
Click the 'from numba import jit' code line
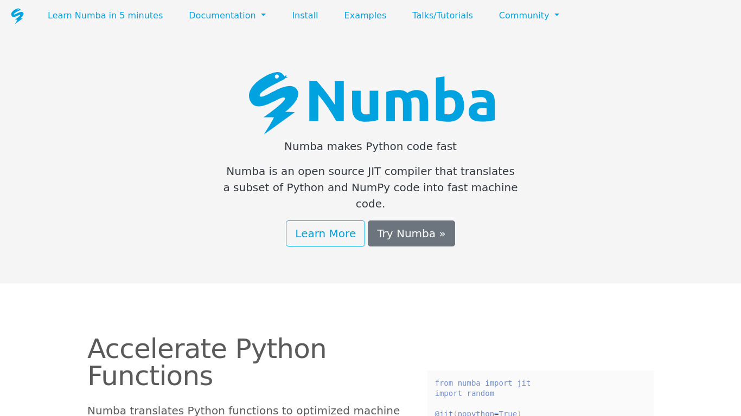(x=483, y=383)
